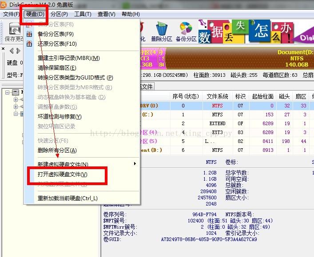The height and width of the screenshot is (257, 314).
Task: Click the 扇区 column header
Action: click(x=301, y=97)
